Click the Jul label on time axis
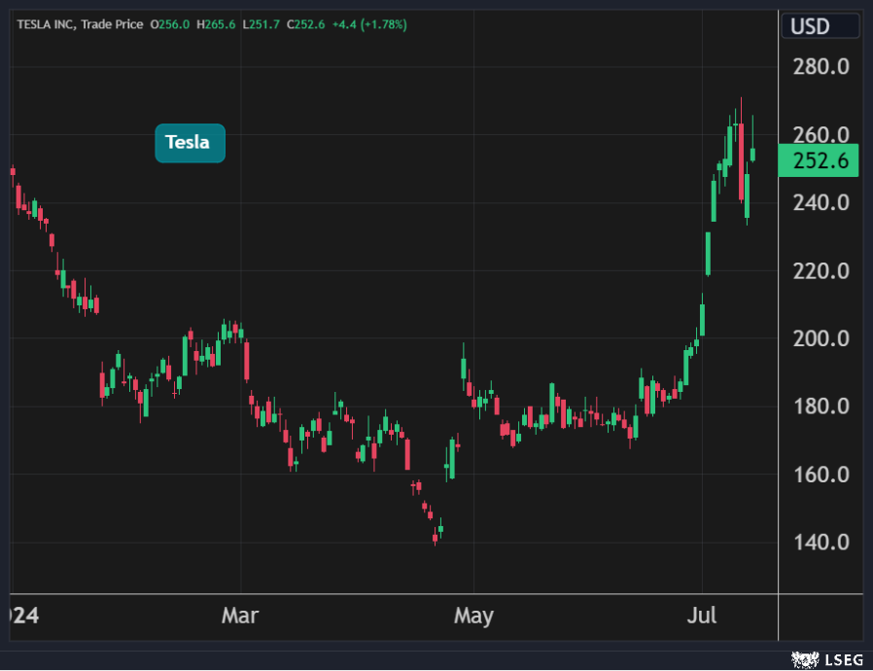 (x=702, y=616)
